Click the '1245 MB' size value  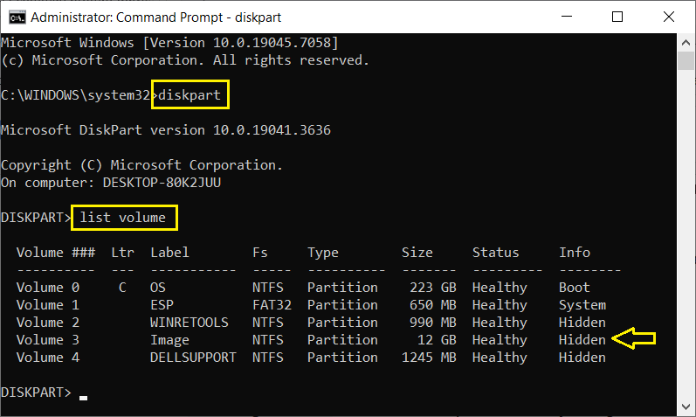point(429,358)
